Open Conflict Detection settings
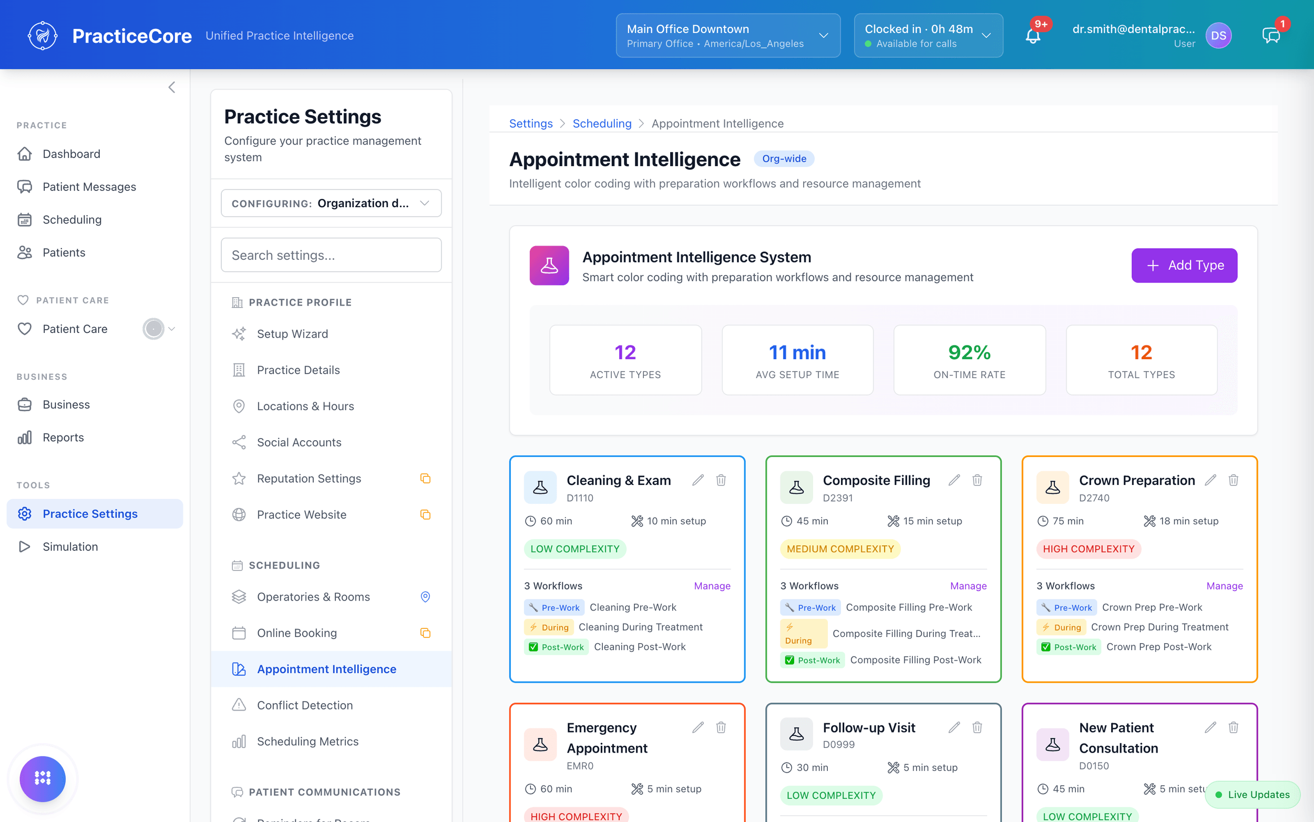 pos(331,705)
